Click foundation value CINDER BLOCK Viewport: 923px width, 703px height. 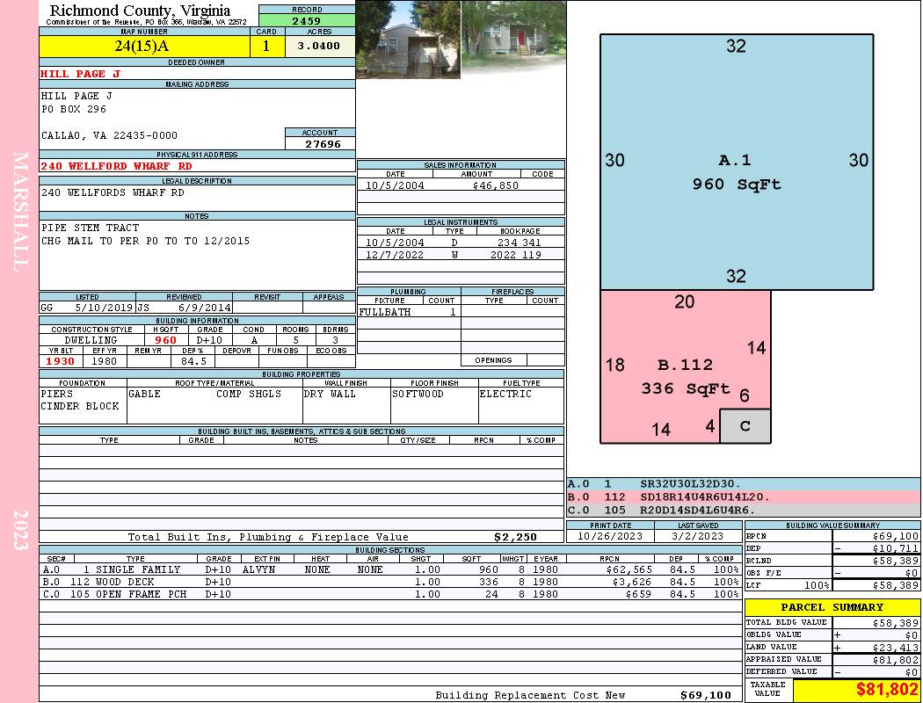click(80, 407)
